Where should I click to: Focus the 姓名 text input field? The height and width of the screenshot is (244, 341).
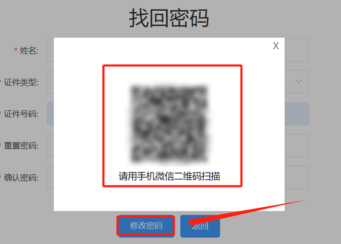pyautogui.click(x=178, y=50)
